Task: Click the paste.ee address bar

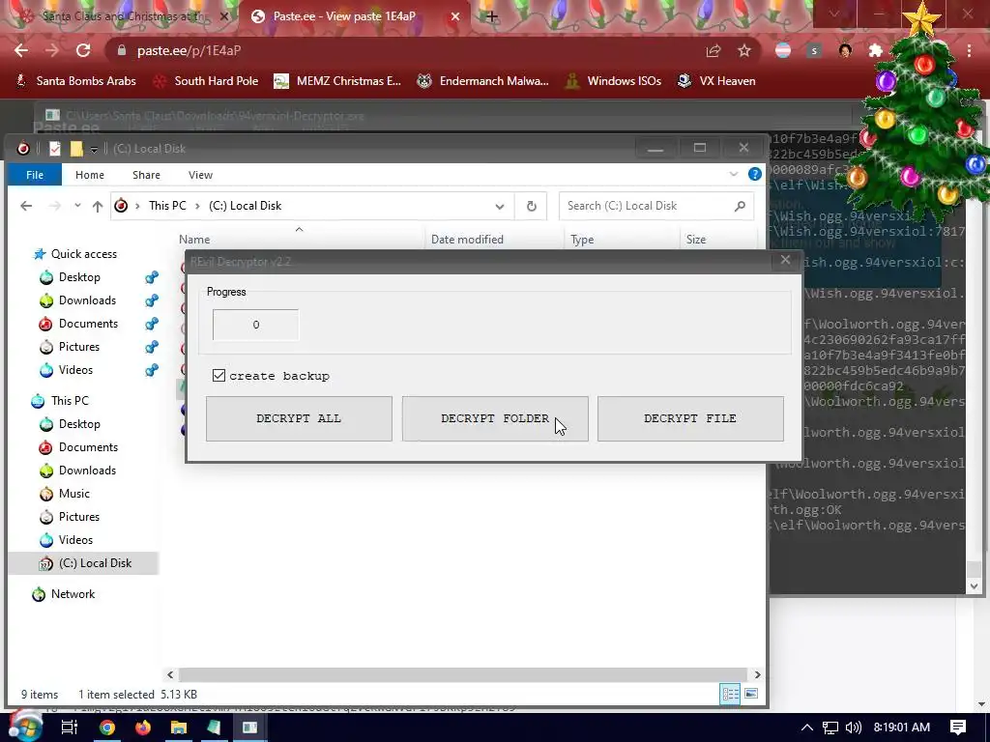Action: pos(404,50)
